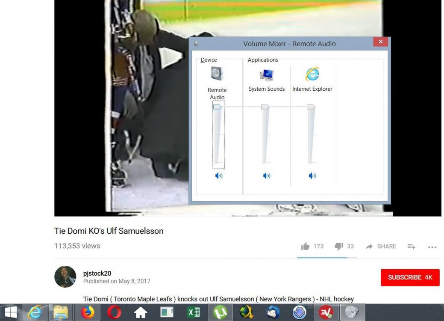Launch uTorrent from the taskbar
Viewport: 444px width, 321px height.
pos(220,312)
